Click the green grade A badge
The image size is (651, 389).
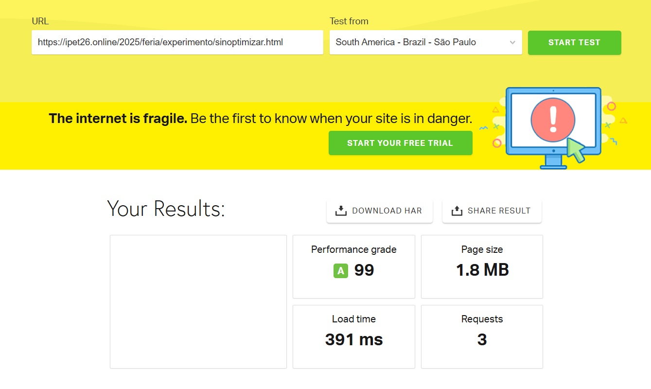(x=341, y=271)
